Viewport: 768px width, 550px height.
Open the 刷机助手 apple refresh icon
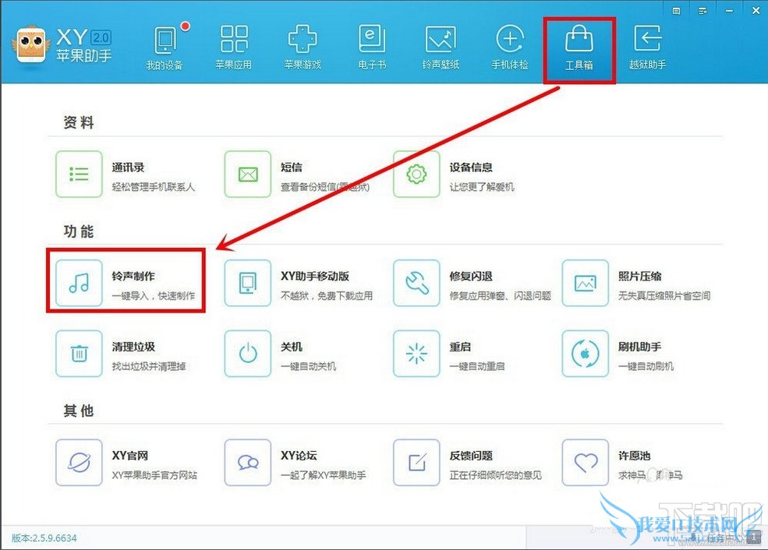click(x=586, y=353)
